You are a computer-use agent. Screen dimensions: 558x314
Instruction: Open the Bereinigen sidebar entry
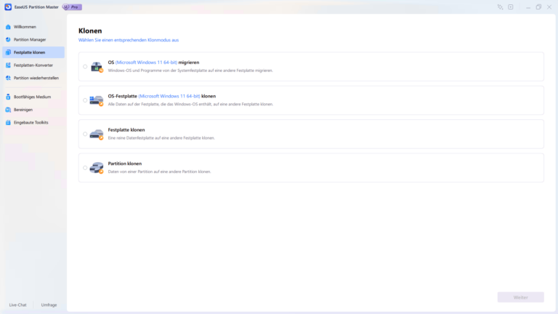click(33, 110)
